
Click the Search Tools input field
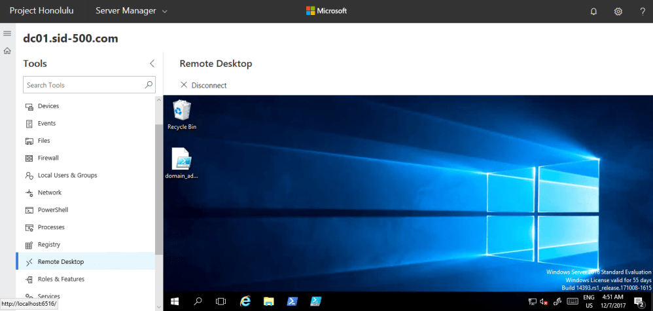click(84, 85)
